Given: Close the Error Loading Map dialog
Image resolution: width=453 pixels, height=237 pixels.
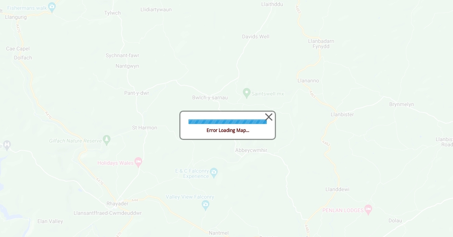Looking at the screenshot, I should 269,117.
